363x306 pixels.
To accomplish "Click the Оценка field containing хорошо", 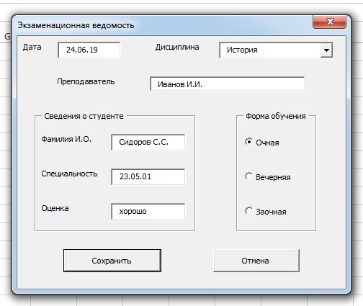I will 148,212.
